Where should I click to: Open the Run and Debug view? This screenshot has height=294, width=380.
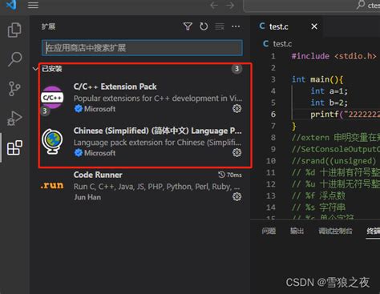[x=14, y=118]
